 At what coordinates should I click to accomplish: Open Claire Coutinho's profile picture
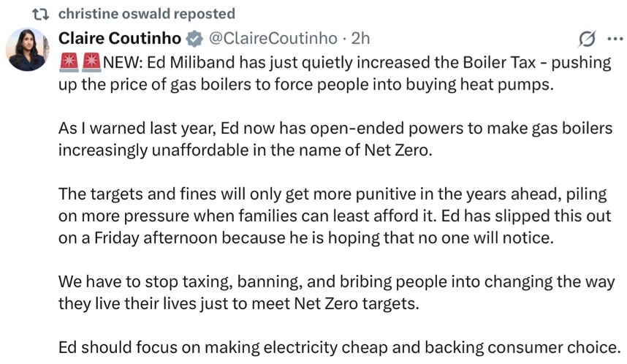[27, 49]
